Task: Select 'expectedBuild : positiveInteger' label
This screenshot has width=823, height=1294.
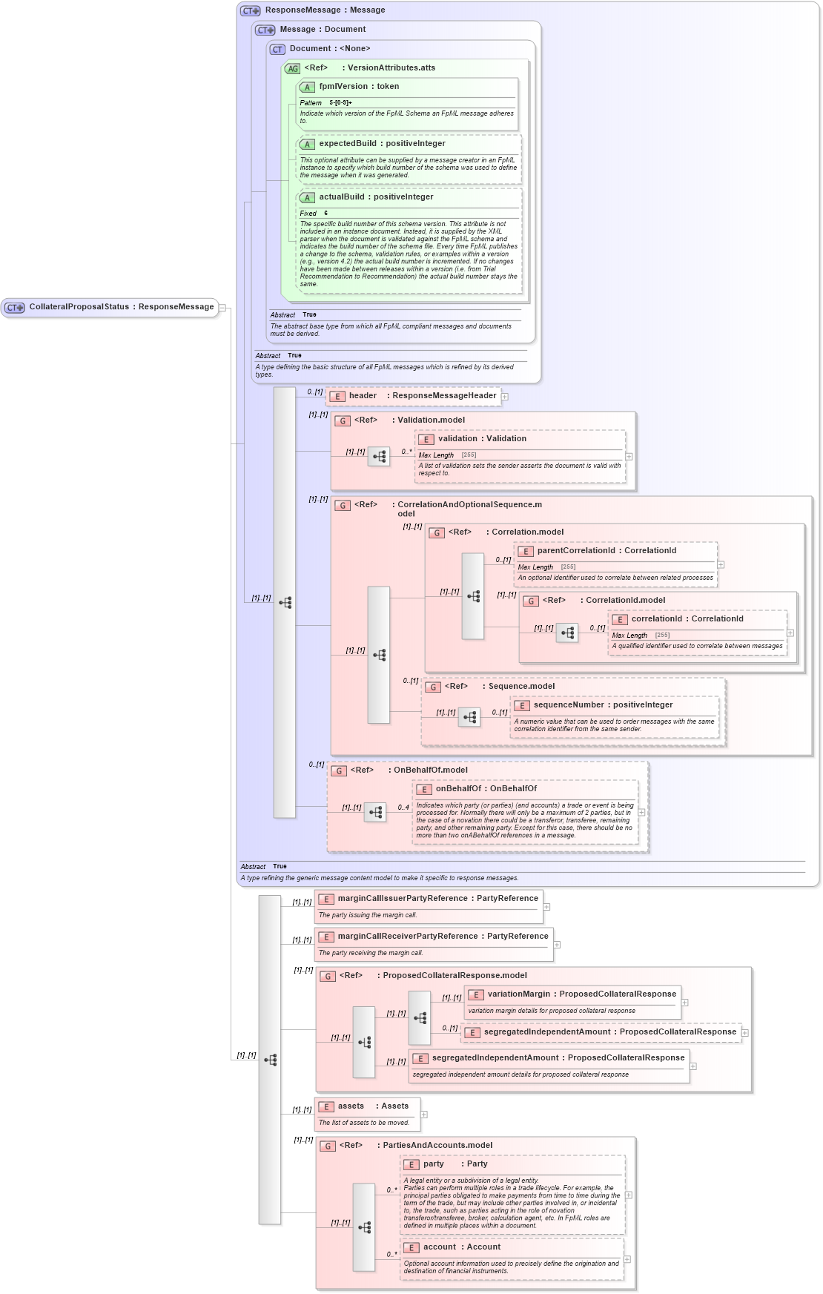Action: click(383, 144)
